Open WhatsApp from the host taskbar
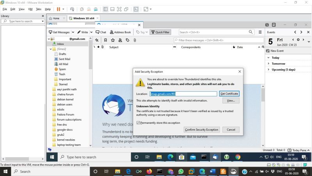The height and width of the screenshot is (176, 312). coord(181,171)
